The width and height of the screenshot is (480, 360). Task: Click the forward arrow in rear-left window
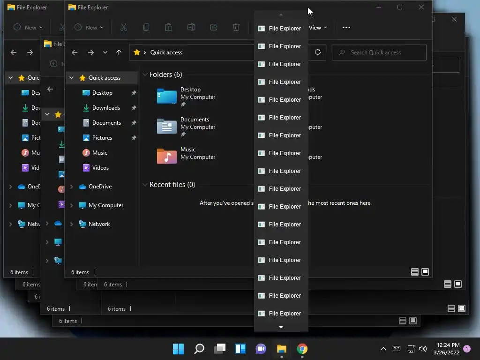pos(30,52)
